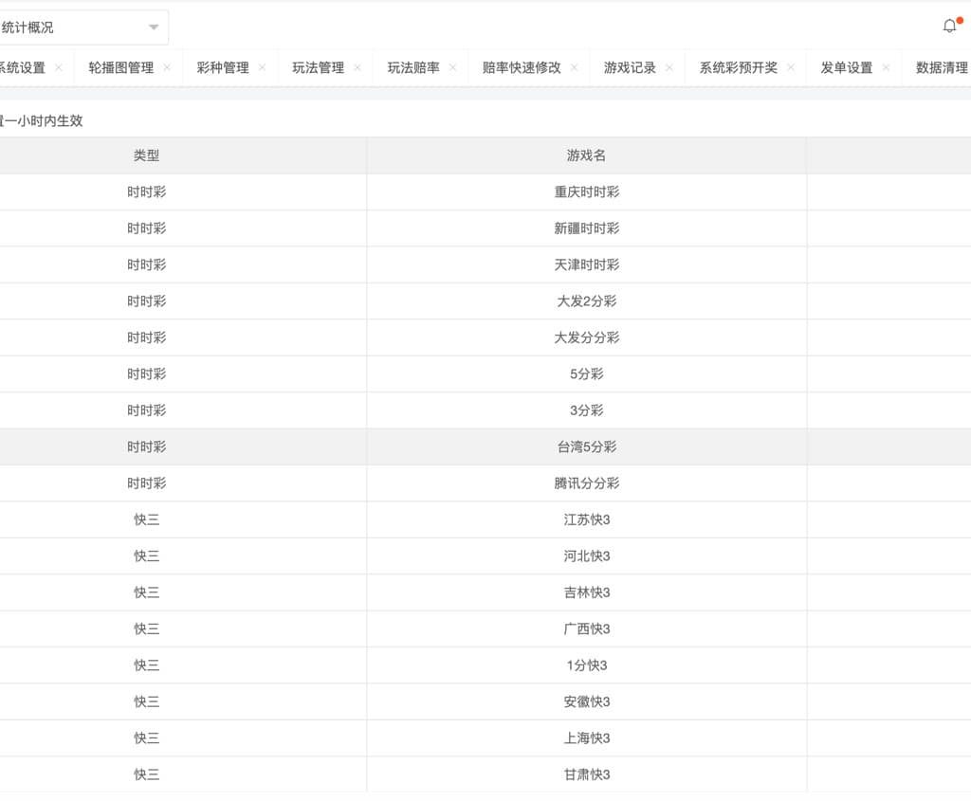The image size is (971, 801).
Task: Click the 类型 column header
Action: click(x=147, y=155)
